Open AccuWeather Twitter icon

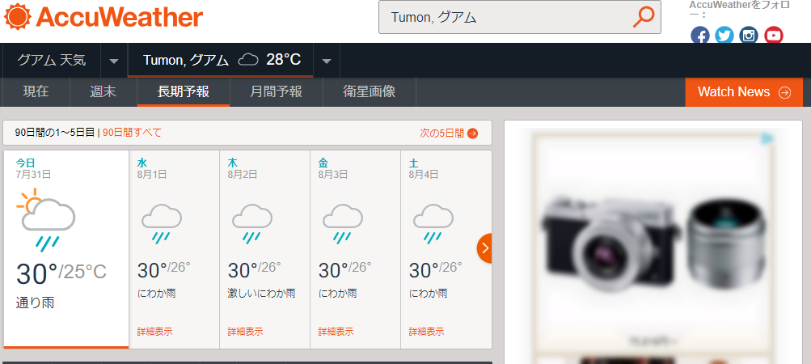[724, 36]
